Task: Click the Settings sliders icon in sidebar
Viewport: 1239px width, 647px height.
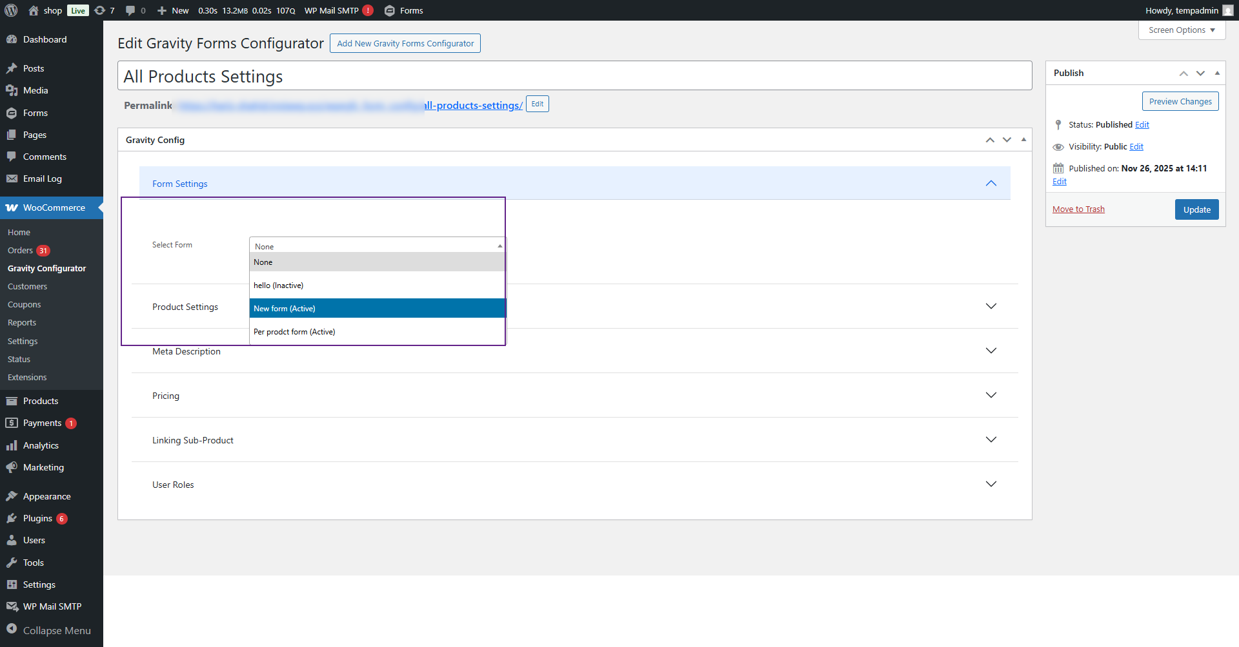Action: (x=12, y=584)
